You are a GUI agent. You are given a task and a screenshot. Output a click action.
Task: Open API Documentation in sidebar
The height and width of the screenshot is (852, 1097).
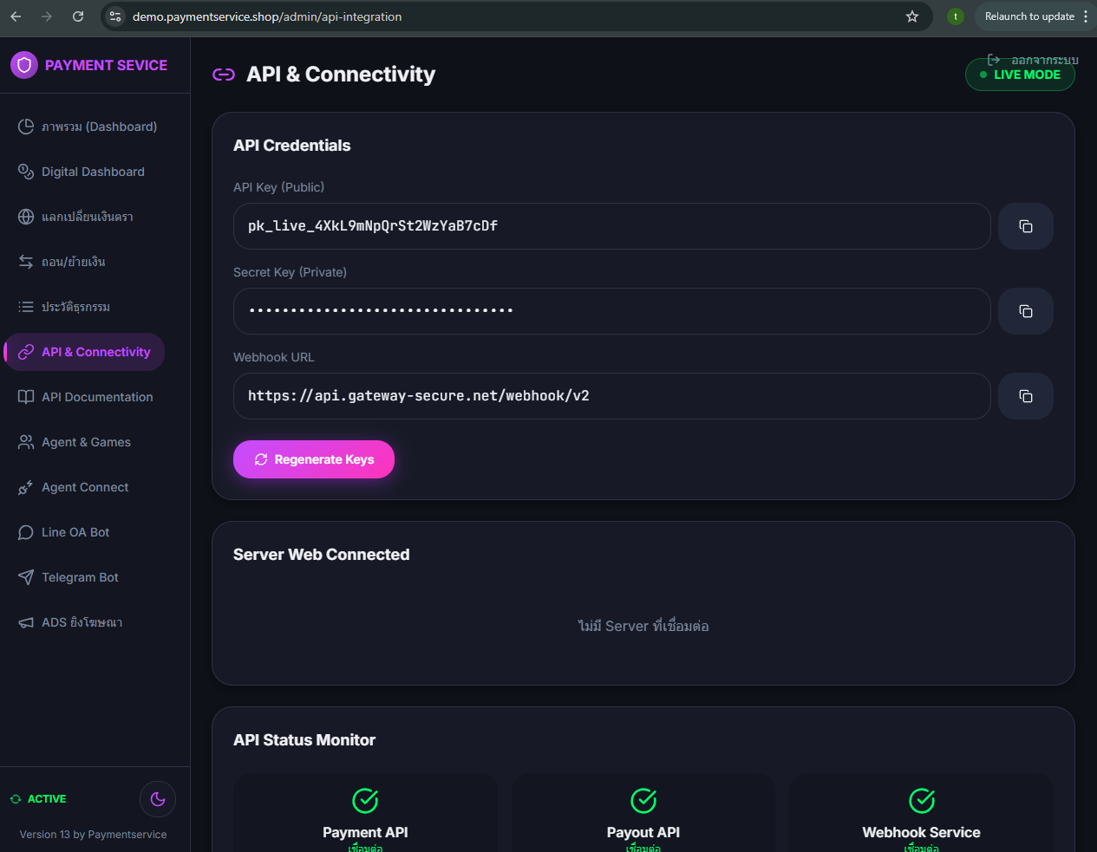tap(97, 397)
